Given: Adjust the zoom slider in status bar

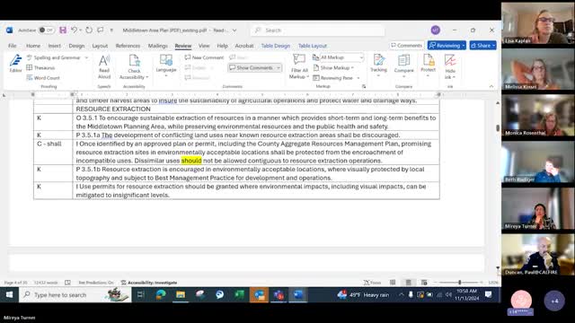Looking at the screenshot, I should [459, 283].
